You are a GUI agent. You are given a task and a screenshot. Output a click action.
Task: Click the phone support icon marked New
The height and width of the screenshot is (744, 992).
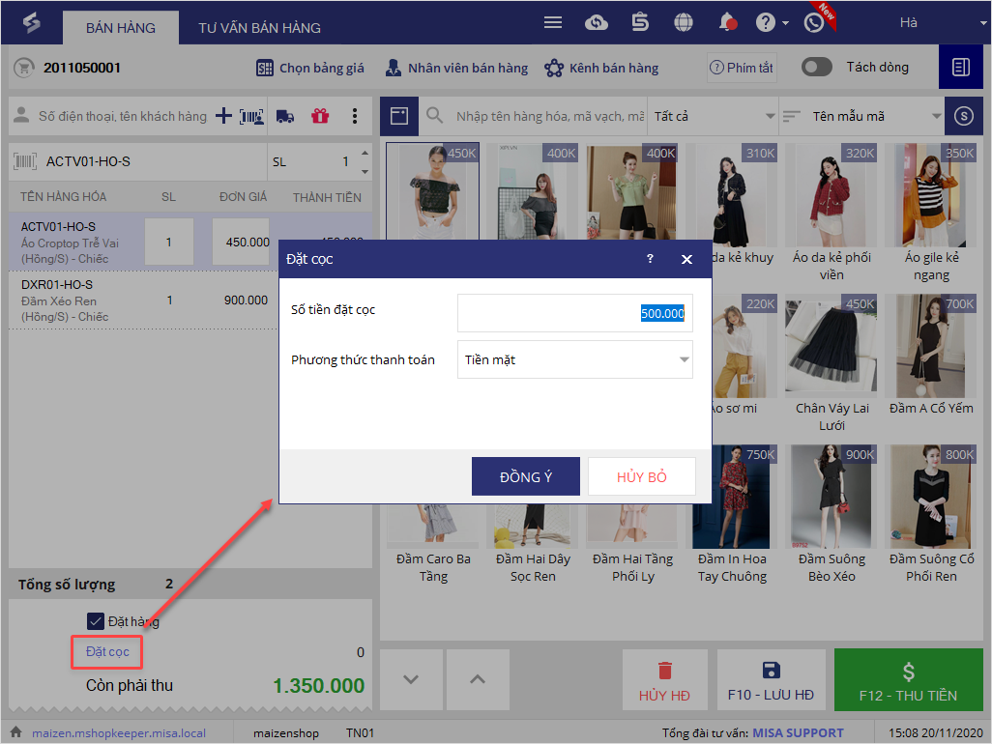[x=814, y=23]
